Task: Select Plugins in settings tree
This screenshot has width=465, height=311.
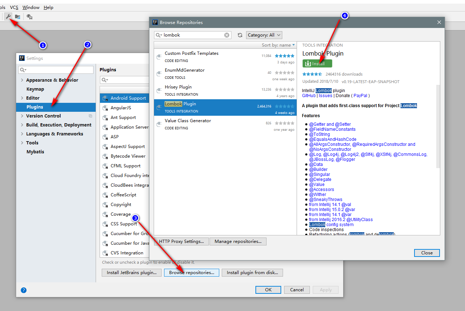Action: 56,107
